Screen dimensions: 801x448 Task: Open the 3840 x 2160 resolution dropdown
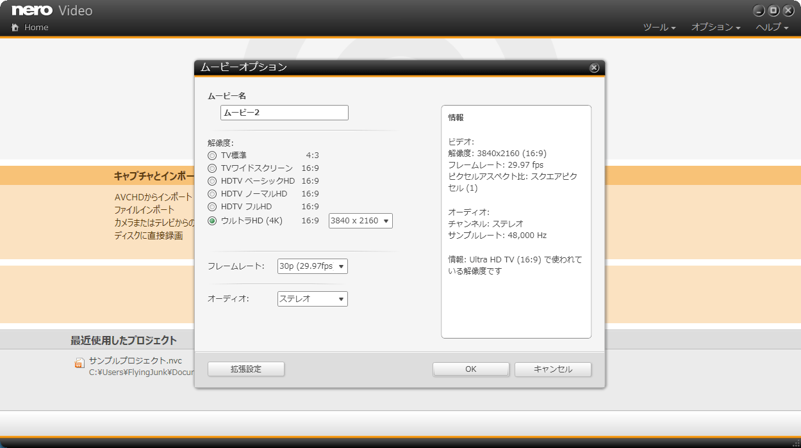pyautogui.click(x=360, y=221)
